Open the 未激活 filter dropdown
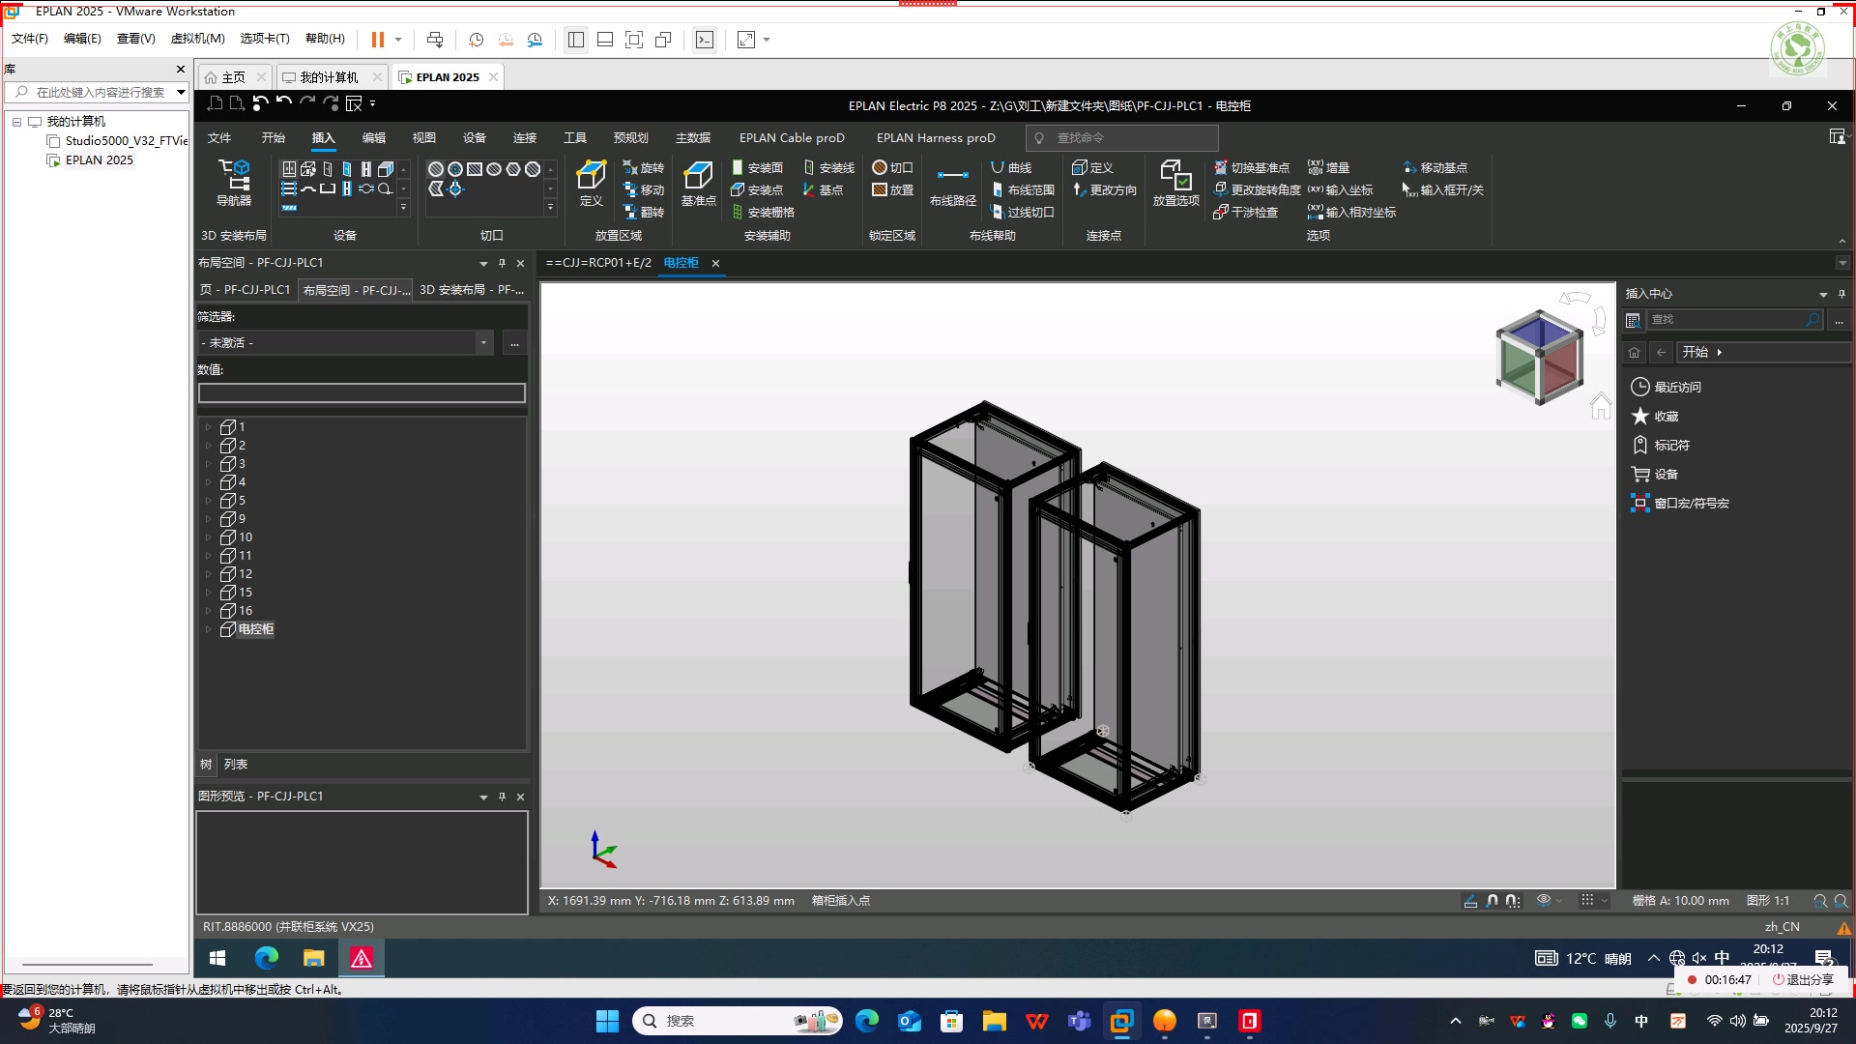1856x1044 pixels. (483, 343)
